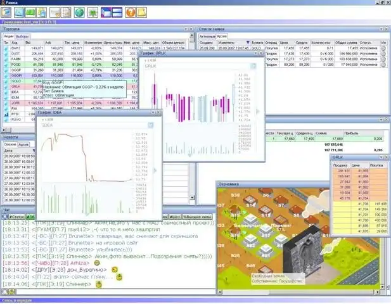Select the DUST row in trading table

tap(70, 54)
